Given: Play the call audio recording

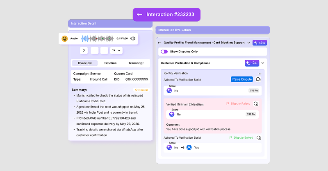Looking at the screenshot, I should (84, 50).
